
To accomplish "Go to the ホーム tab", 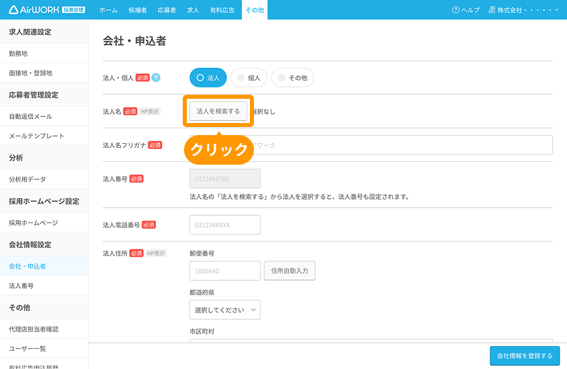I will [x=108, y=10].
